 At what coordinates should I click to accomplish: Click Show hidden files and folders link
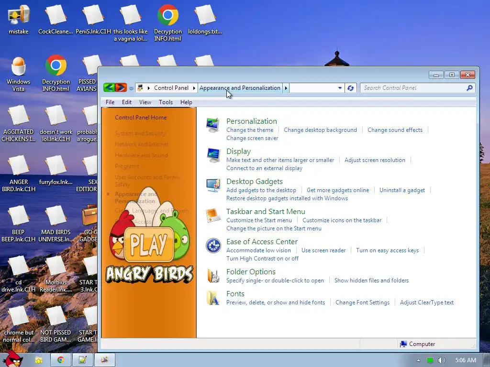(x=371, y=281)
